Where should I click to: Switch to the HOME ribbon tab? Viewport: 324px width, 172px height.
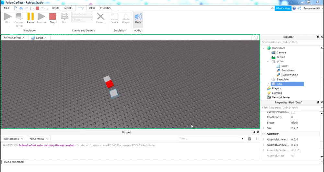56,8
